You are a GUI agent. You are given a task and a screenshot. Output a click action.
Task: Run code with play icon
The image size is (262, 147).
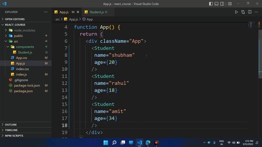tap(236, 12)
